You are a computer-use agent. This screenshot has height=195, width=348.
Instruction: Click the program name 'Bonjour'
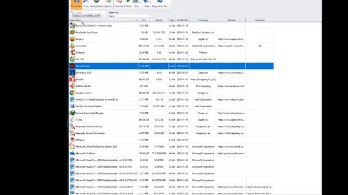80,39
